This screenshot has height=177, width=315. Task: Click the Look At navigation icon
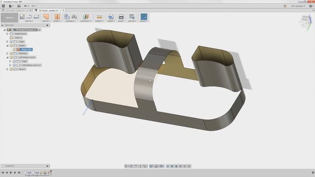(x=131, y=166)
